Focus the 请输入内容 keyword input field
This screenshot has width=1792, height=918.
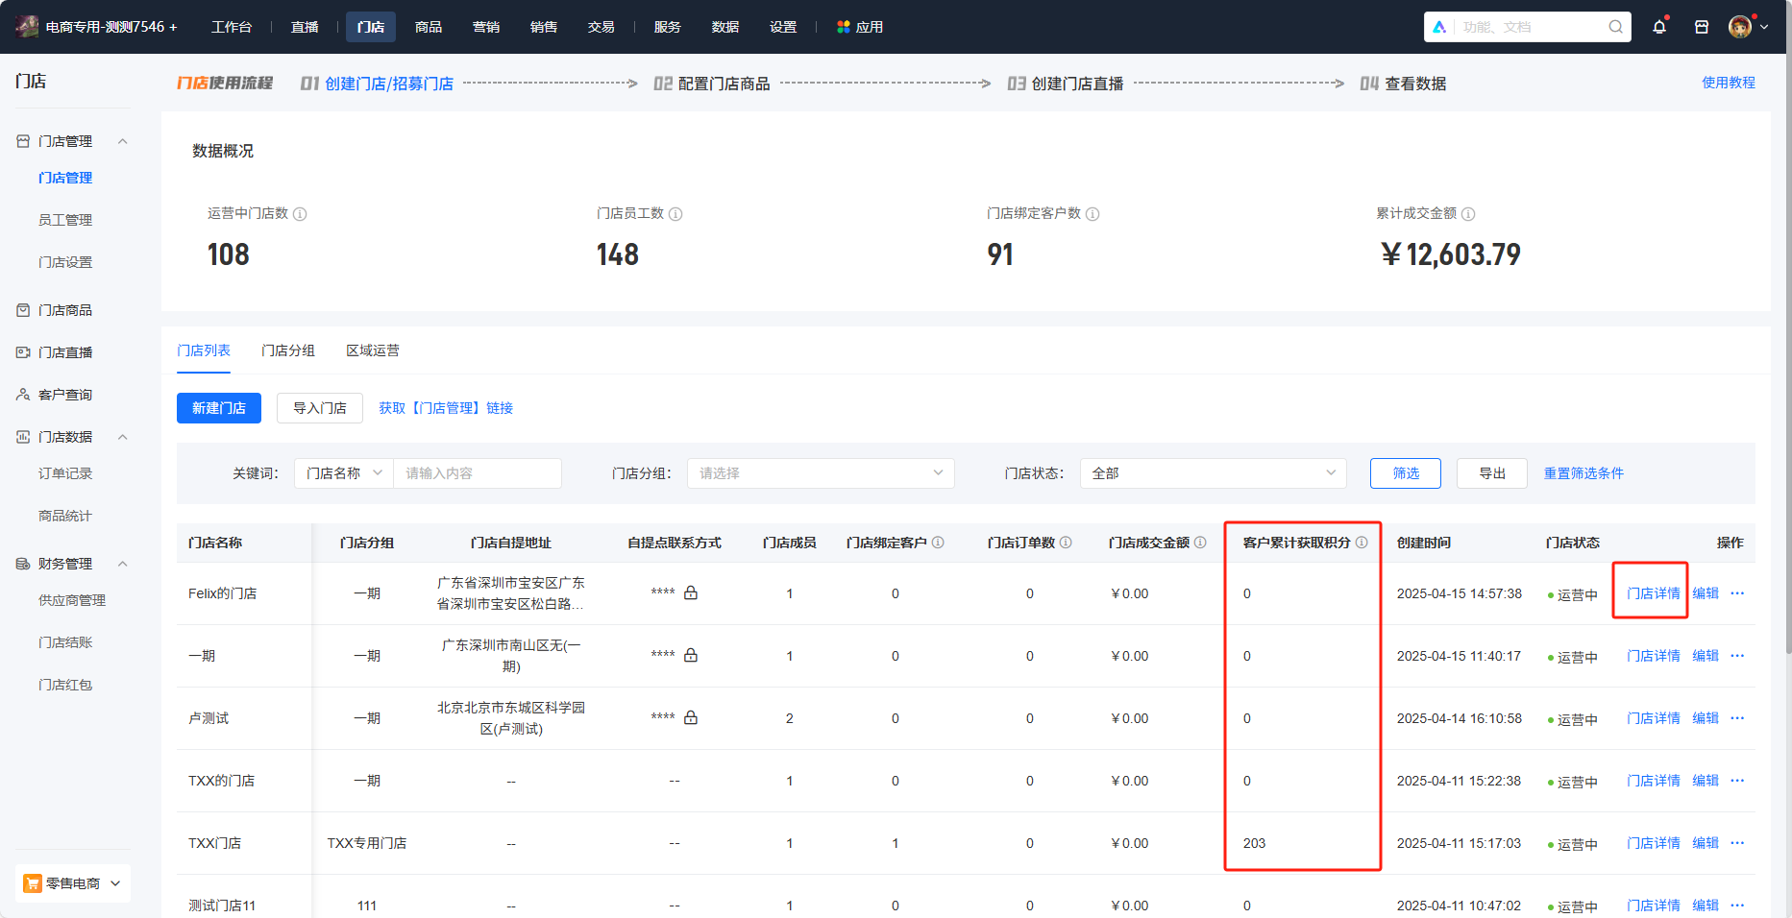pyautogui.click(x=478, y=473)
